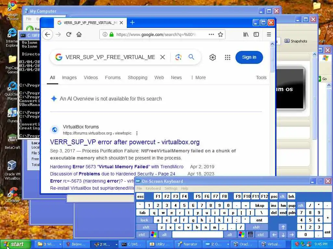
Task: Click the left alt key on On-Screen Keyboard
Action: pos(164,235)
